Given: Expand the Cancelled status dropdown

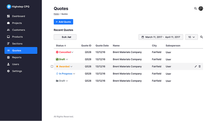Looking at the screenshot, I should point(72,52).
